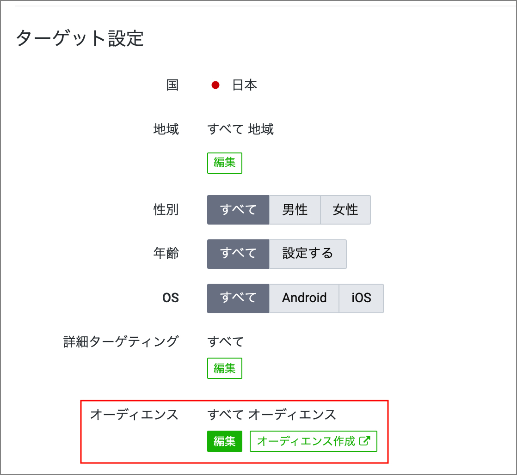Viewport: 517px width, 475px height.
Task: Target Android devices only
Action: point(304,298)
